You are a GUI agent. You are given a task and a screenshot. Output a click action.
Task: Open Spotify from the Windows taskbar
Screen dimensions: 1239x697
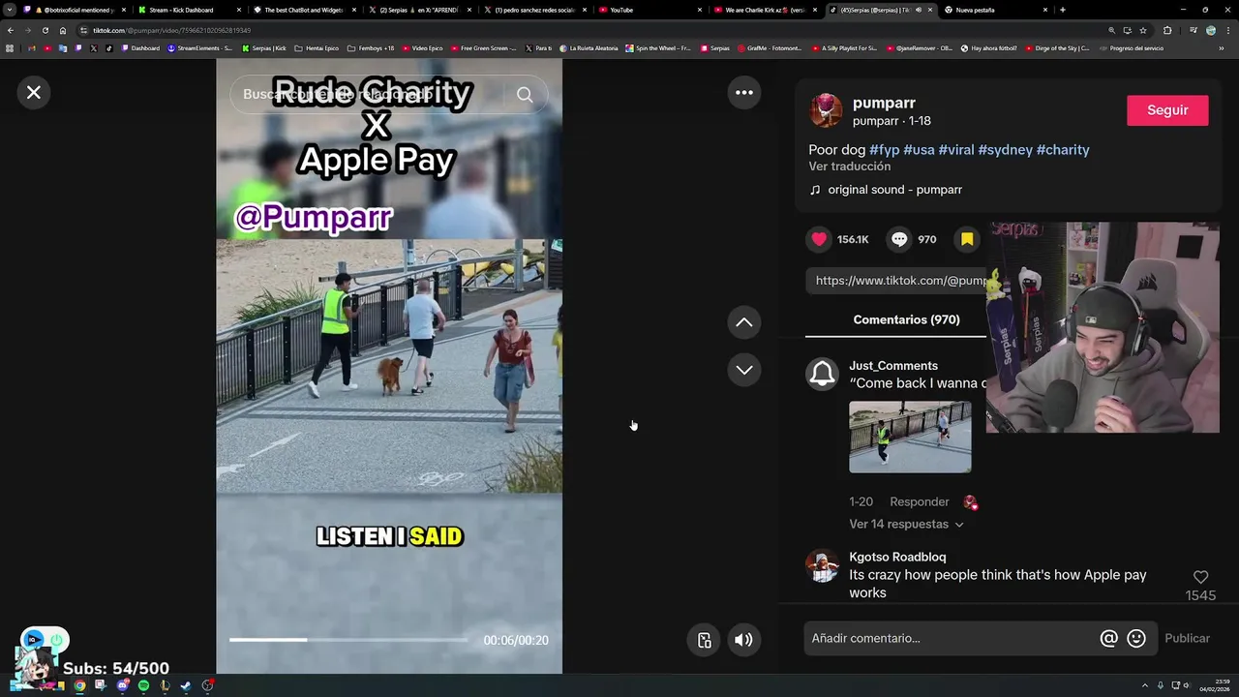coord(143,685)
